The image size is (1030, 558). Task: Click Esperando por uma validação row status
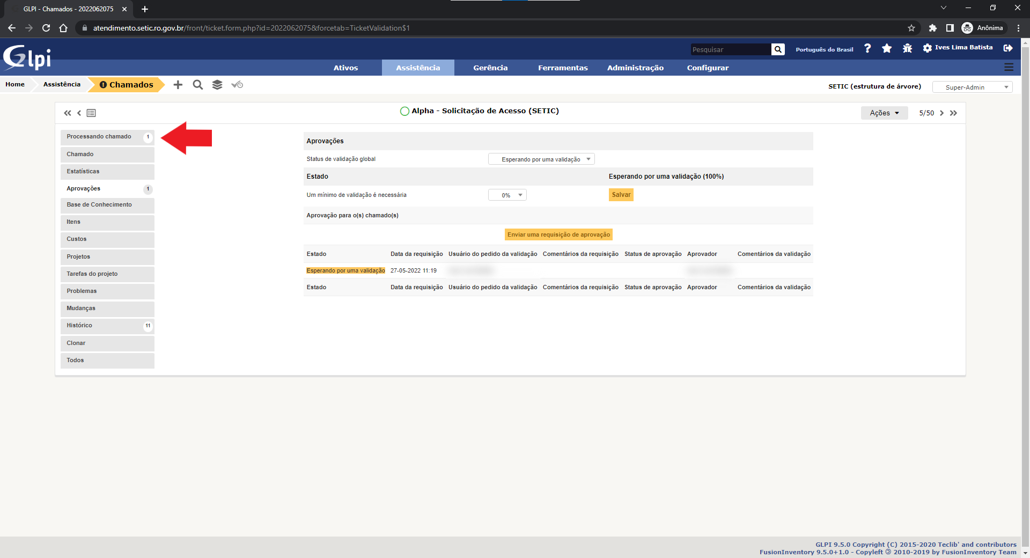345,271
